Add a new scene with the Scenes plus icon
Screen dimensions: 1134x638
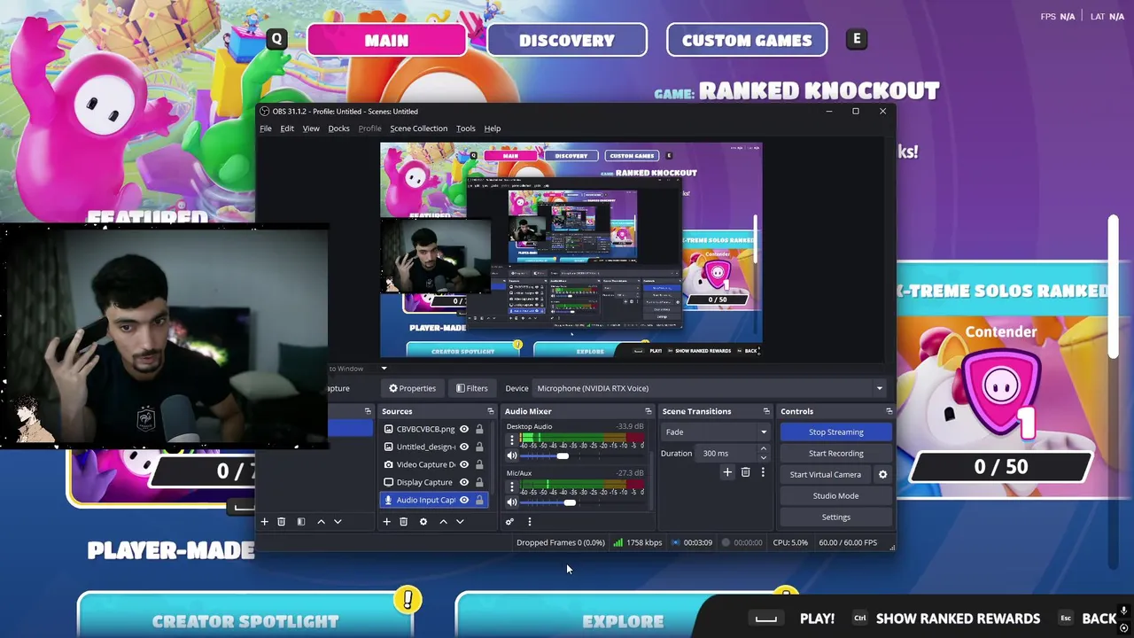coord(264,522)
